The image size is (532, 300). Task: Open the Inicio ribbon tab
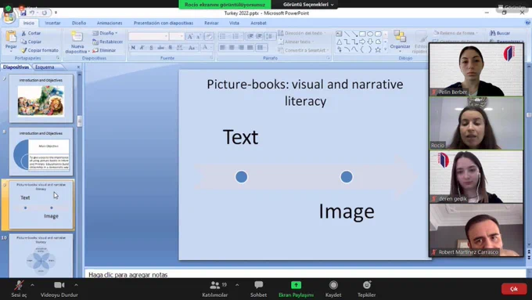point(28,23)
